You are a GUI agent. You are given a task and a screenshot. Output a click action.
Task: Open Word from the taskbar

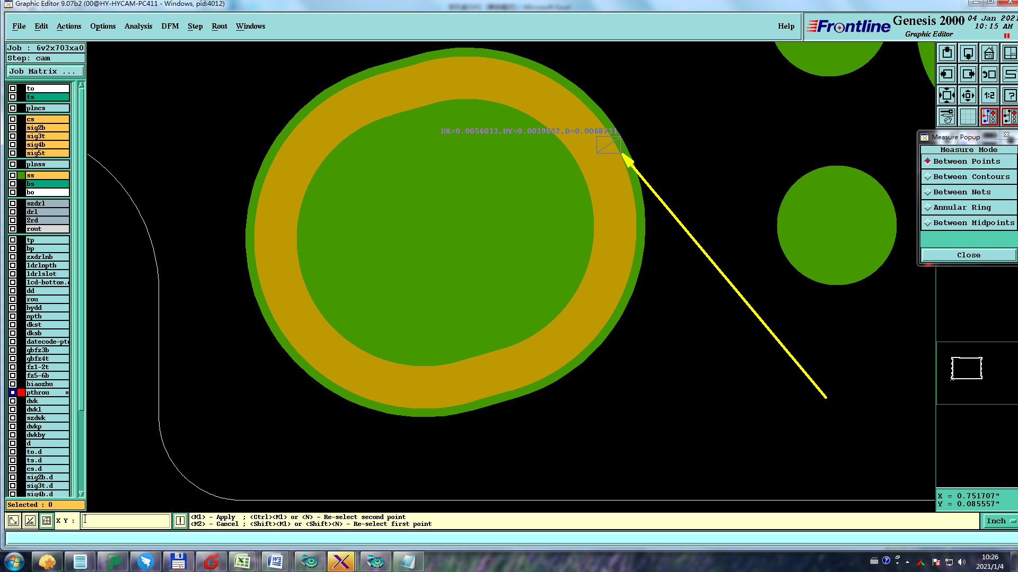pos(275,561)
